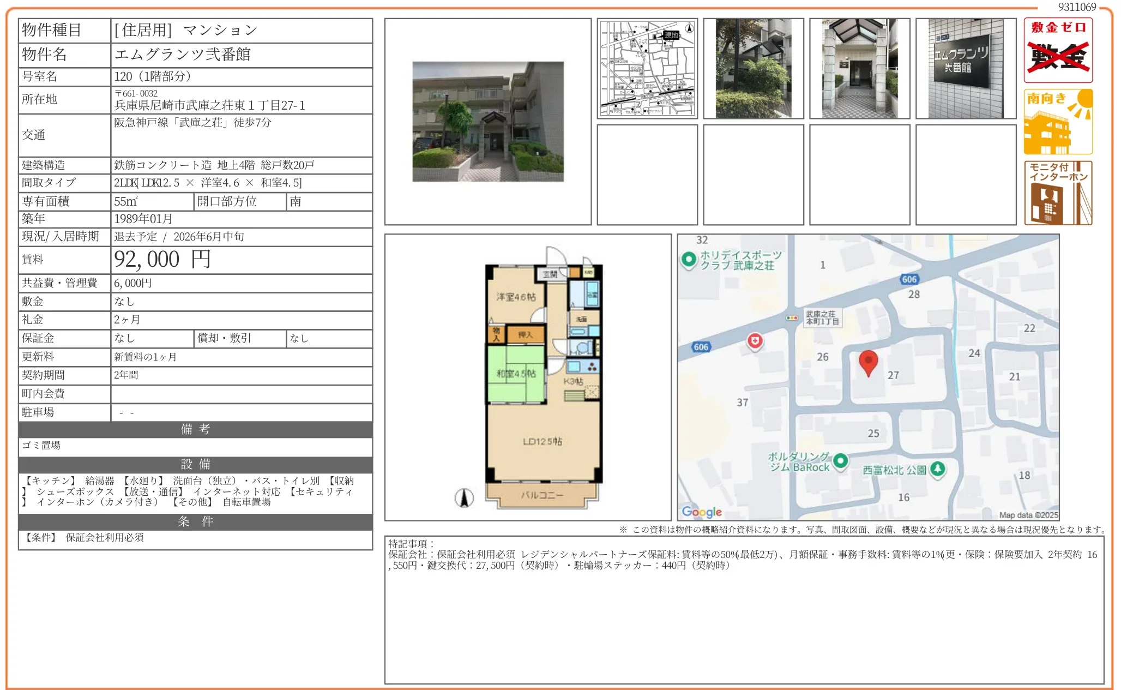Open the main building exterior photo
The height and width of the screenshot is (690, 1121).
click(488, 122)
